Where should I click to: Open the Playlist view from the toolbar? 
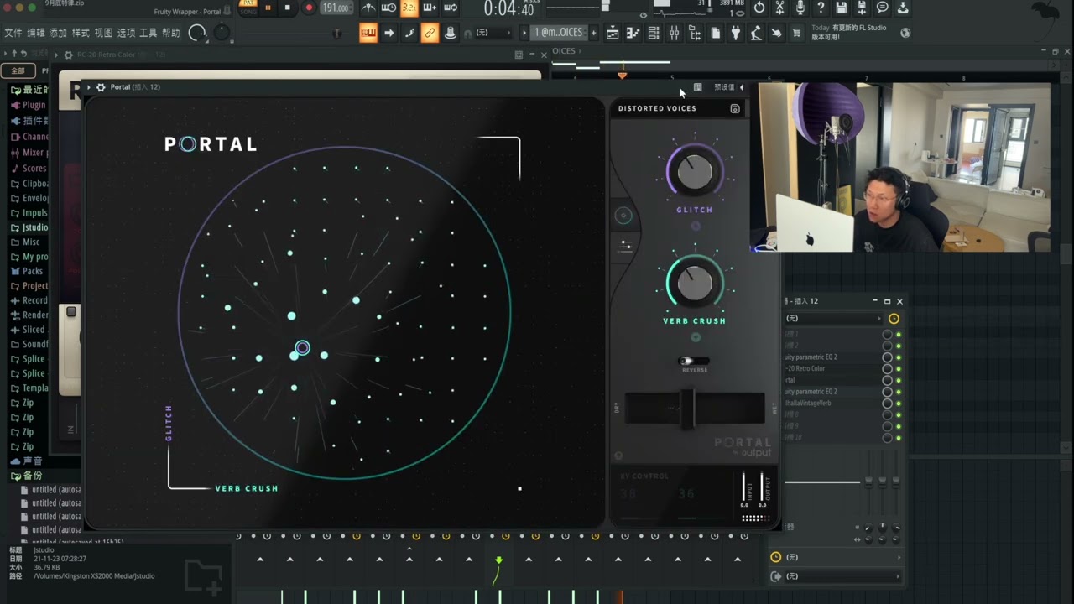(613, 33)
